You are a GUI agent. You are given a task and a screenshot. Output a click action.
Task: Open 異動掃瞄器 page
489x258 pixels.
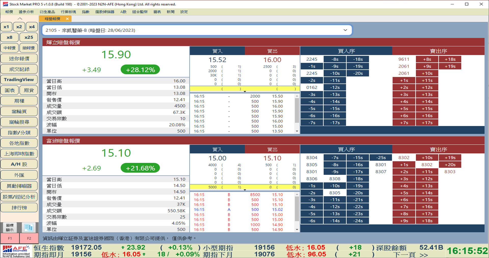coord(19,186)
